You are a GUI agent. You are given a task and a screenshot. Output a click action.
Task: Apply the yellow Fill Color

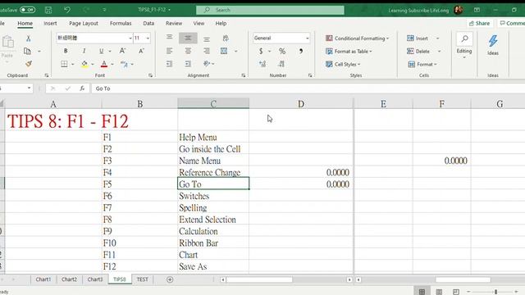[84, 64]
